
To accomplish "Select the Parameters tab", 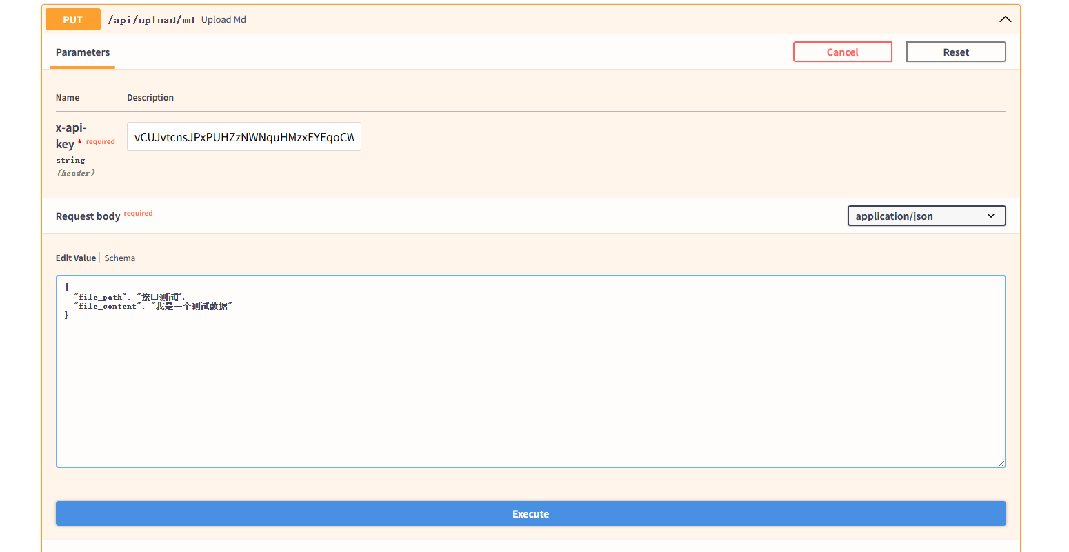I will [x=83, y=52].
